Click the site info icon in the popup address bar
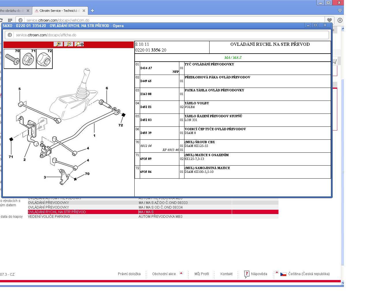The width and height of the screenshot is (369, 295). tap(10, 35)
